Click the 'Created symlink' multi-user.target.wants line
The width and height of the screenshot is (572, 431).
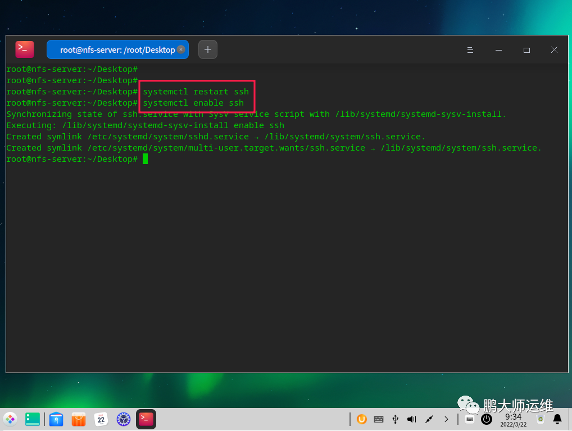pos(274,148)
